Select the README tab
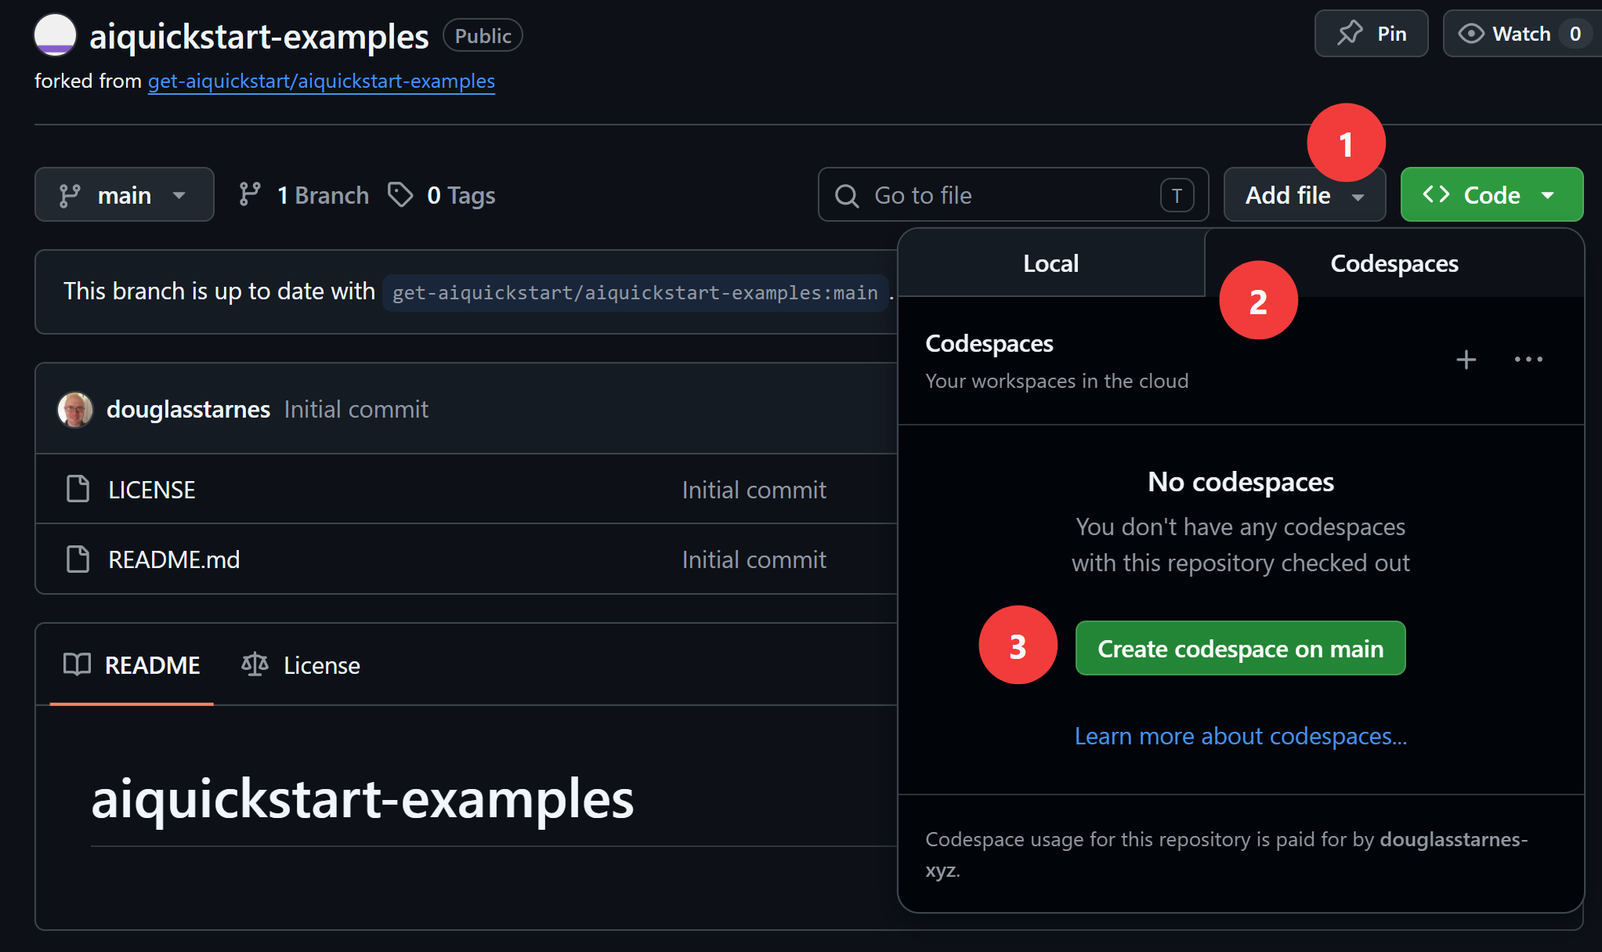The height and width of the screenshot is (952, 1602). click(x=132, y=665)
